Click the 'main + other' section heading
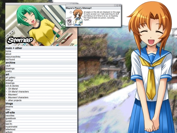177x133 pixels. click(14, 48)
